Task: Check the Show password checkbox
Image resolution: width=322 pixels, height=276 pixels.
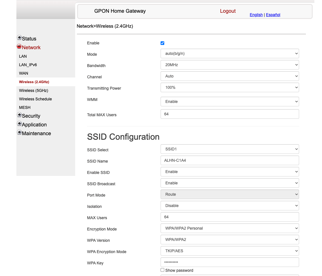Action: [163, 270]
